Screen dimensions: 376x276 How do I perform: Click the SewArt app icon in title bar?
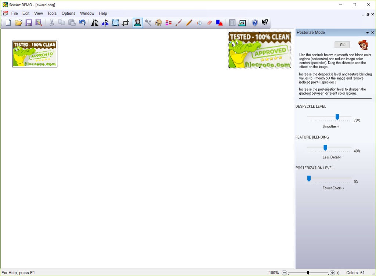5,4
